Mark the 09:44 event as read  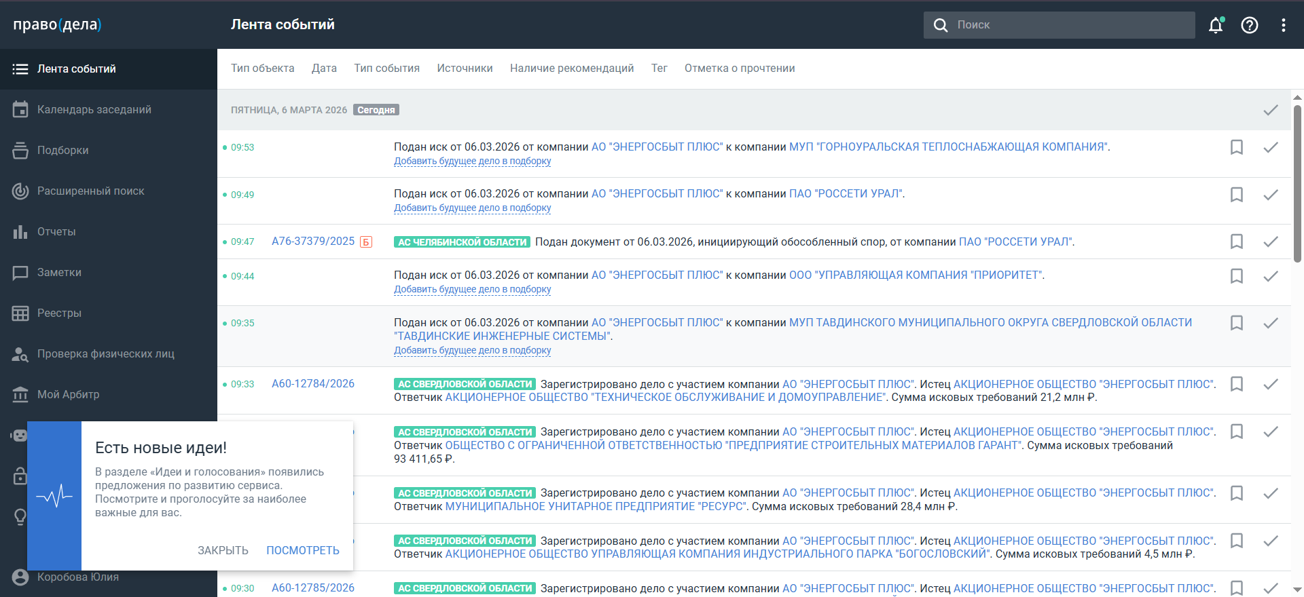point(1271,276)
